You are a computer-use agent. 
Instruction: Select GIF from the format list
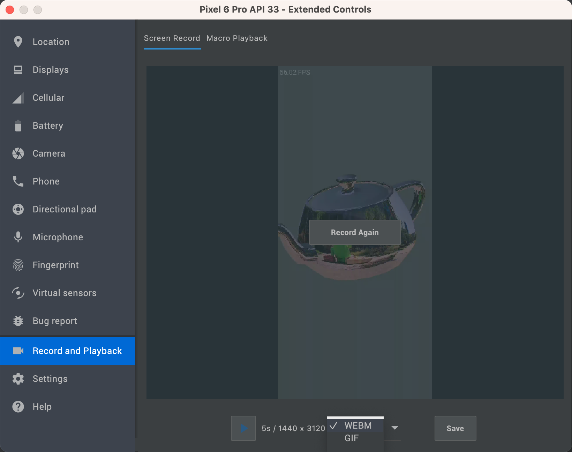pos(352,438)
